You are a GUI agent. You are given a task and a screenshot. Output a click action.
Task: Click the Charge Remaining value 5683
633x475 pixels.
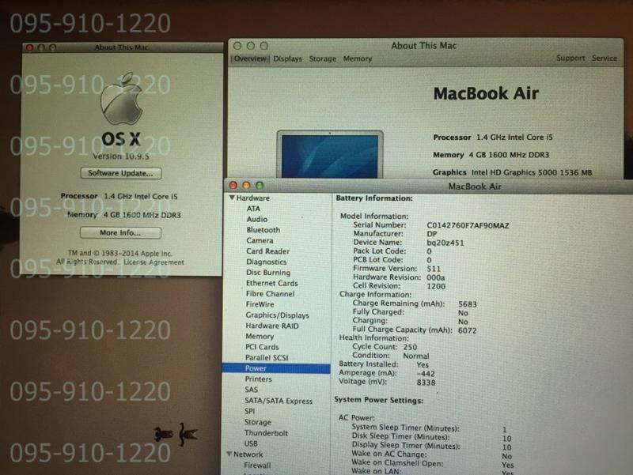[x=468, y=304]
